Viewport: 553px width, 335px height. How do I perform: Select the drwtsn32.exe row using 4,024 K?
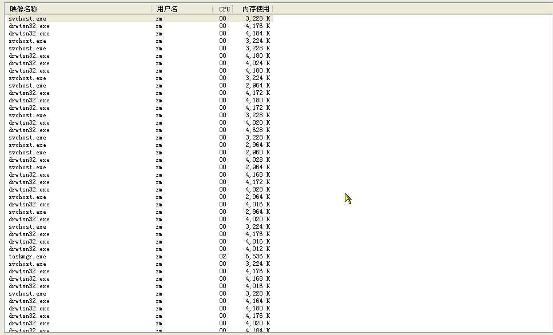140,63
